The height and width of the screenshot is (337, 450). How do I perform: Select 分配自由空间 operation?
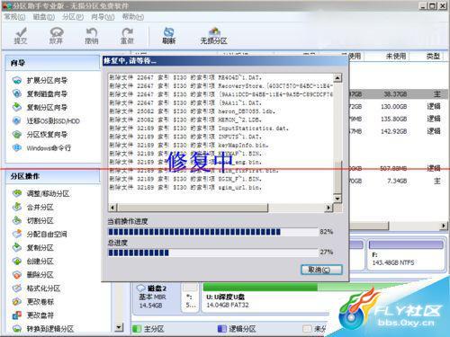[x=40, y=234]
